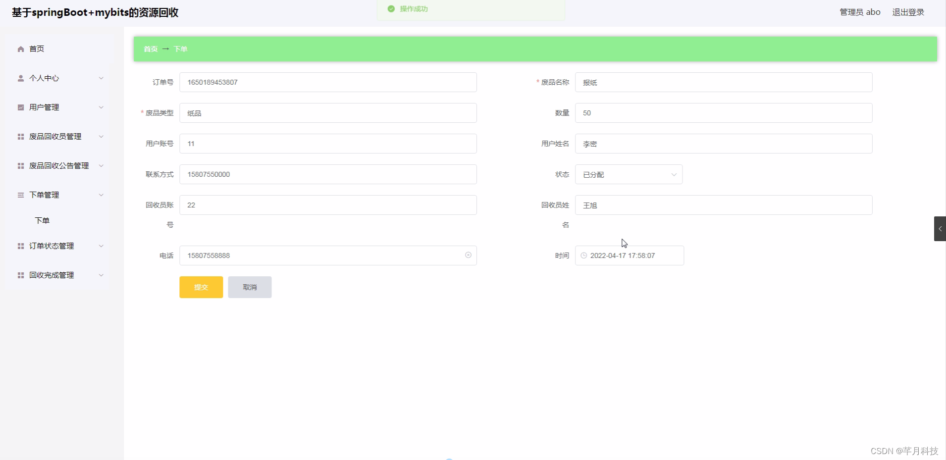Click 退出登录 to log out
The width and height of the screenshot is (946, 460).
tap(908, 12)
